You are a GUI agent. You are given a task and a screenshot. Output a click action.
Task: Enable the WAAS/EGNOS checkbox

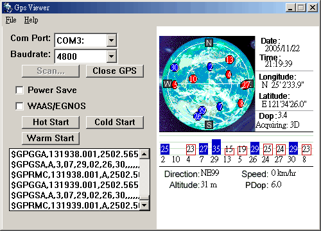coord(19,106)
